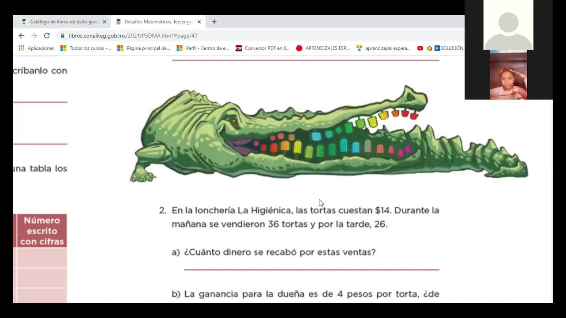The height and width of the screenshot is (318, 566).
Task: Open a new browser tab
Action: (214, 21)
